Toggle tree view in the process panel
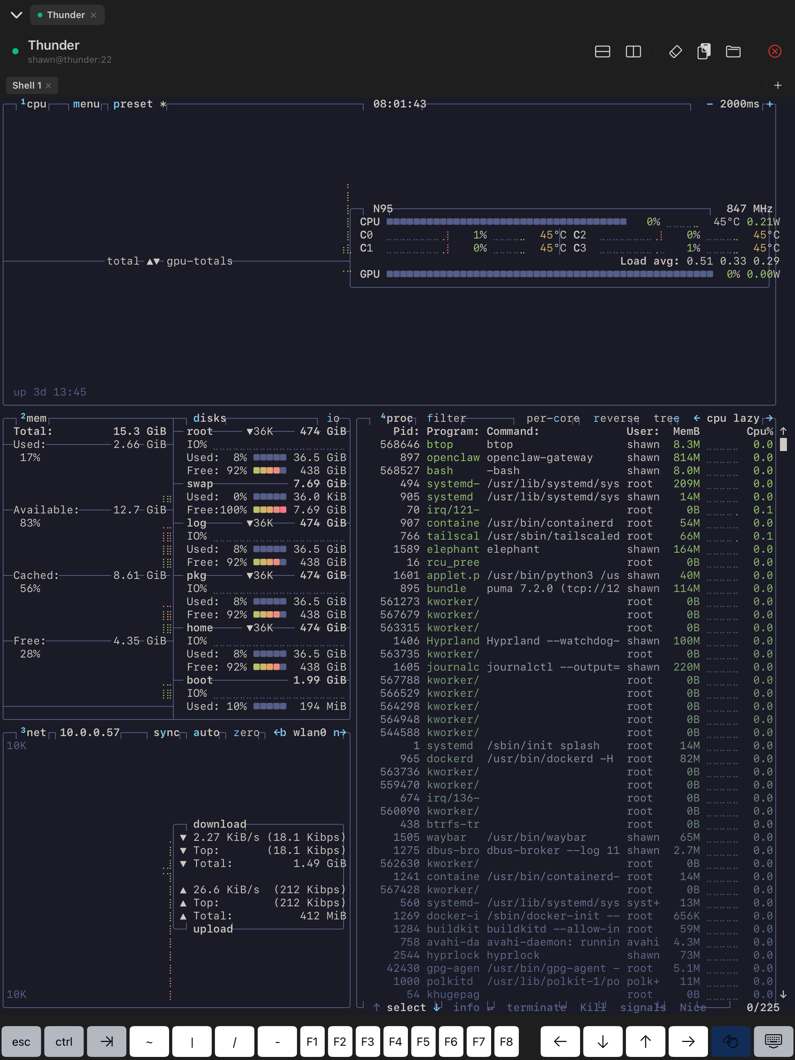 coord(666,418)
